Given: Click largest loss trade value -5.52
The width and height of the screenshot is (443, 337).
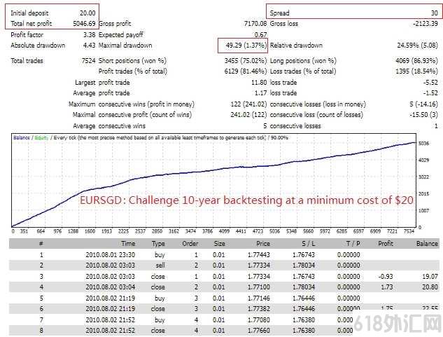Looking at the screenshot, I should (x=430, y=83).
